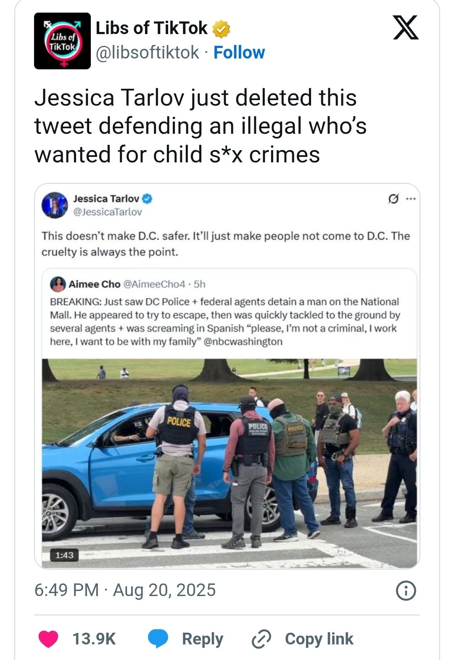Click the gold verified badge beside Libs of TikTok
Screen dimensions: 454x660
pos(221,29)
